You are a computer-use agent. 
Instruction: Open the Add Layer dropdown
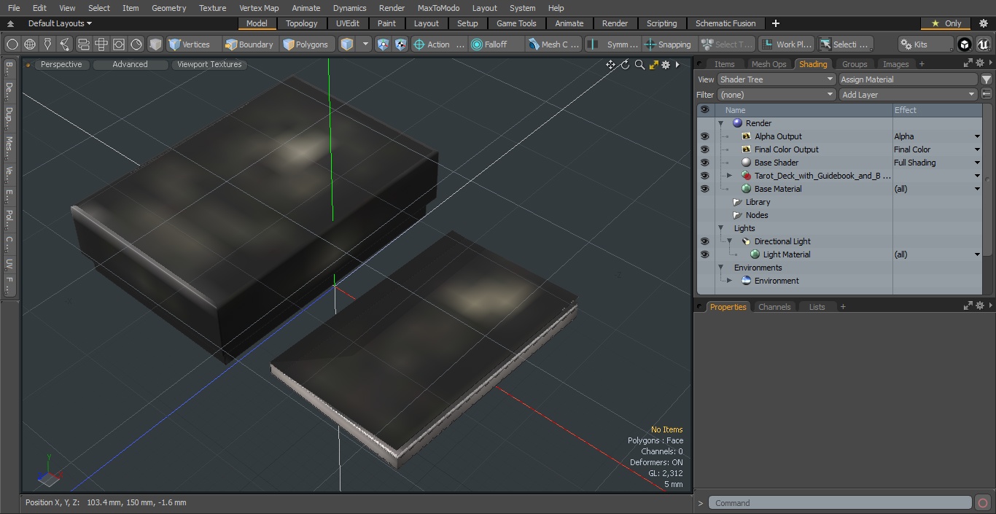[908, 95]
